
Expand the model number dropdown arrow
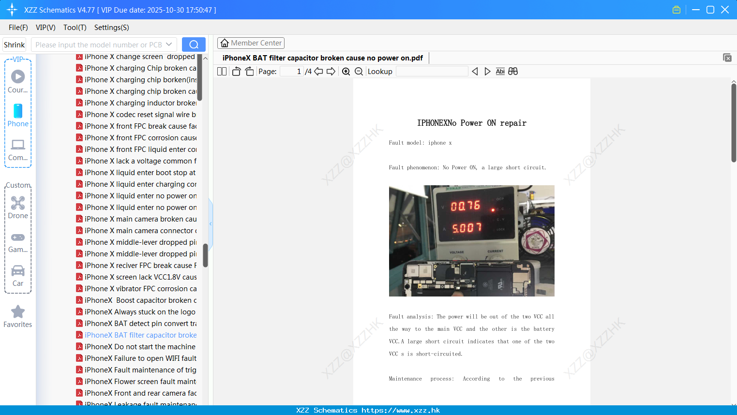click(x=169, y=44)
